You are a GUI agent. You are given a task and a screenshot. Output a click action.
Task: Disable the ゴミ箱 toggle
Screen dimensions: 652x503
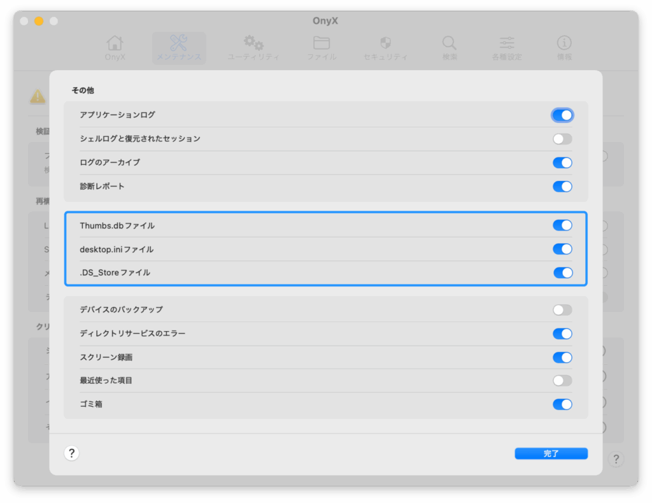(562, 404)
